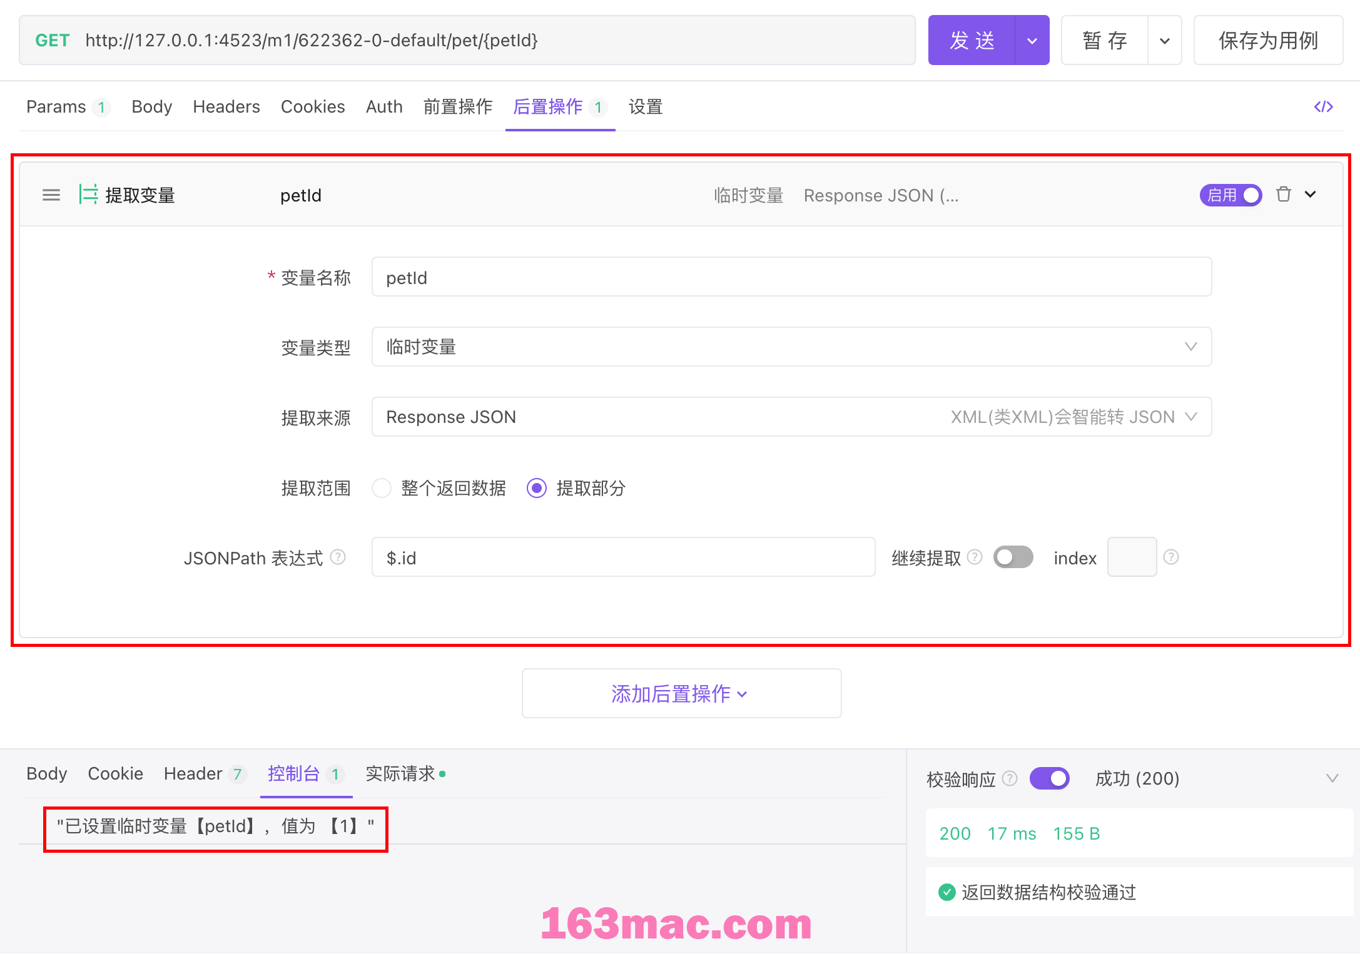The width and height of the screenshot is (1360, 956).
Task: Switch to the Auth tab
Action: (x=384, y=107)
